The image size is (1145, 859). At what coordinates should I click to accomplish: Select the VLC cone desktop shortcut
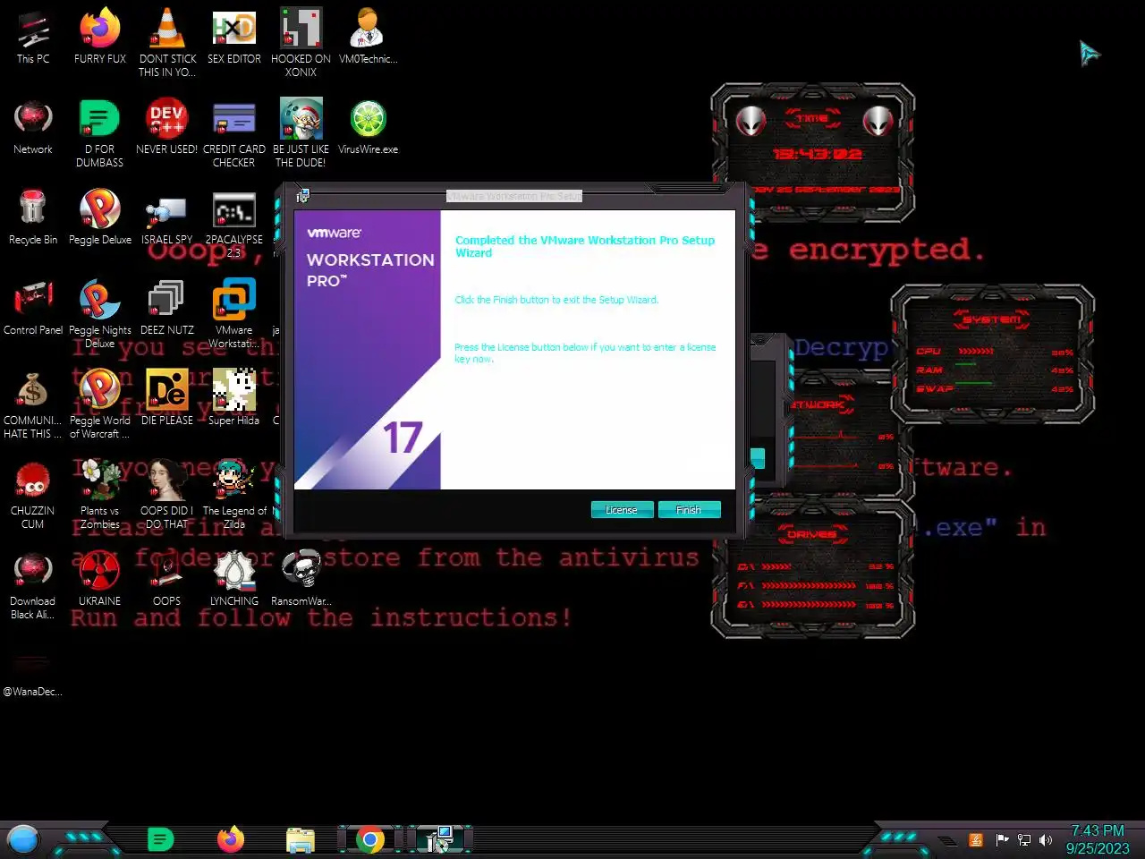pyautogui.click(x=167, y=42)
